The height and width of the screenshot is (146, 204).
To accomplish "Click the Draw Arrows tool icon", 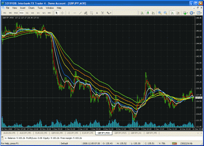I will pyautogui.click(x=108, y=13).
